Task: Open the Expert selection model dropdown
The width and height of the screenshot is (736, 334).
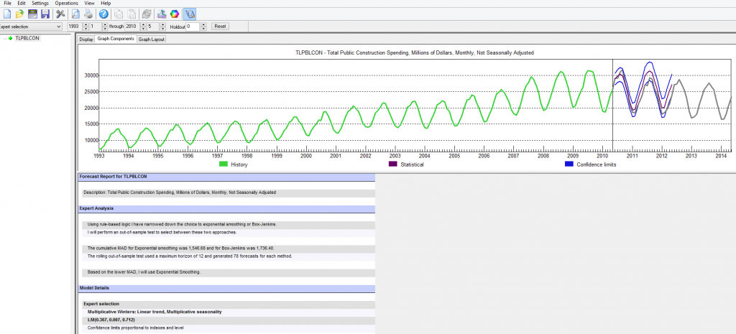Action: (x=59, y=27)
